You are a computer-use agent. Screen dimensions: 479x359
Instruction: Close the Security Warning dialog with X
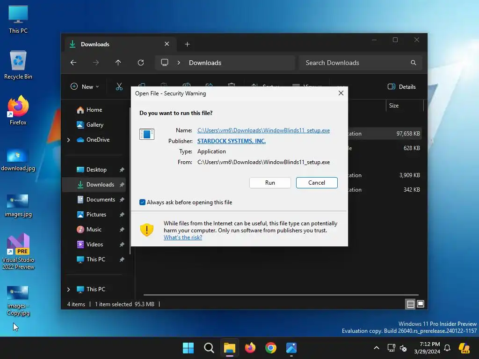(341, 93)
